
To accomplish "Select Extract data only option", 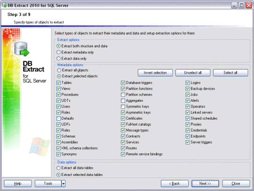I will (x=58, y=58).
